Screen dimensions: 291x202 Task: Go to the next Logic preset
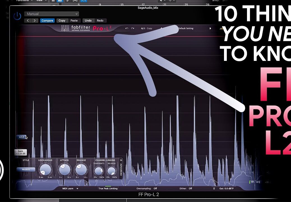[35, 20]
